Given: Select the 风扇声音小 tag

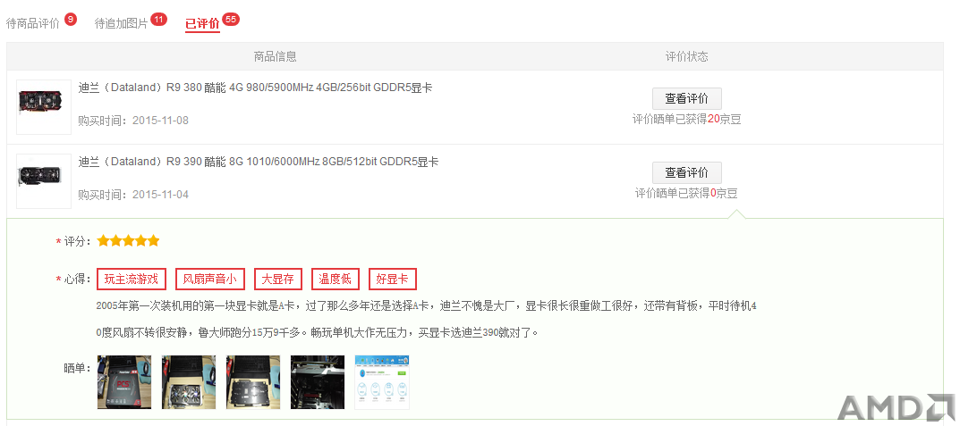Looking at the screenshot, I should pos(210,280).
